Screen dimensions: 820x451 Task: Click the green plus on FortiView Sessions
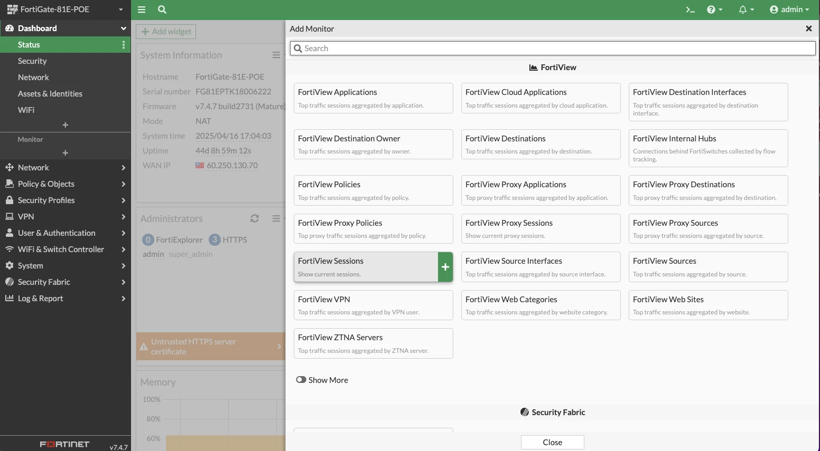click(445, 267)
